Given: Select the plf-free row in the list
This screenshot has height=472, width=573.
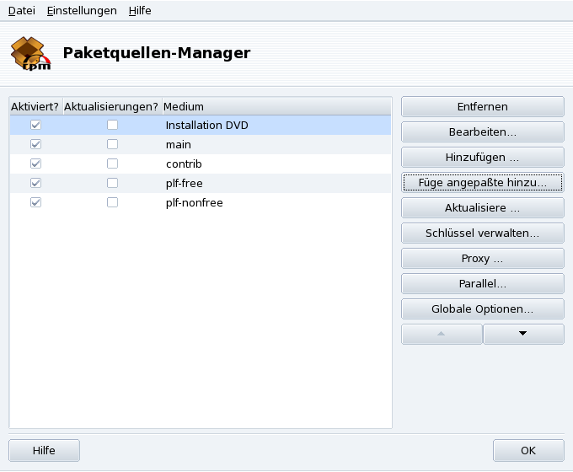Looking at the screenshot, I should point(185,183).
